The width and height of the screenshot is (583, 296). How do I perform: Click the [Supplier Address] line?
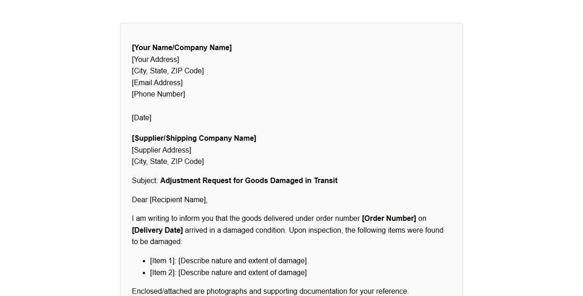[161, 150]
